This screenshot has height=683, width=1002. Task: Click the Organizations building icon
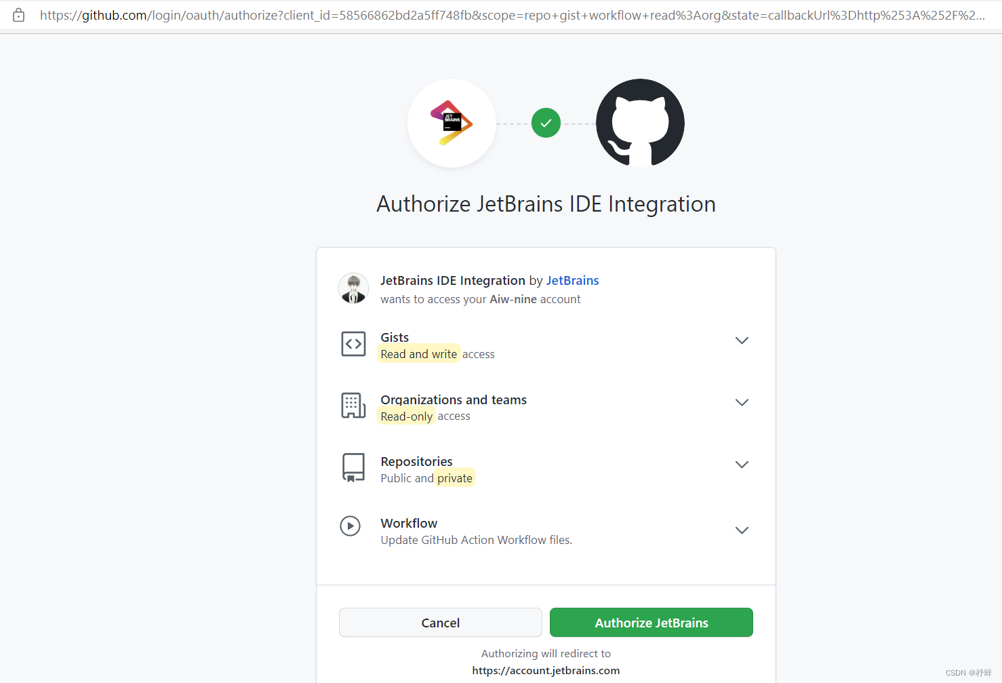[x=353, y=406]
